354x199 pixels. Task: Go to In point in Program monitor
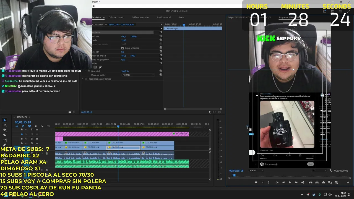click(277, 182)
